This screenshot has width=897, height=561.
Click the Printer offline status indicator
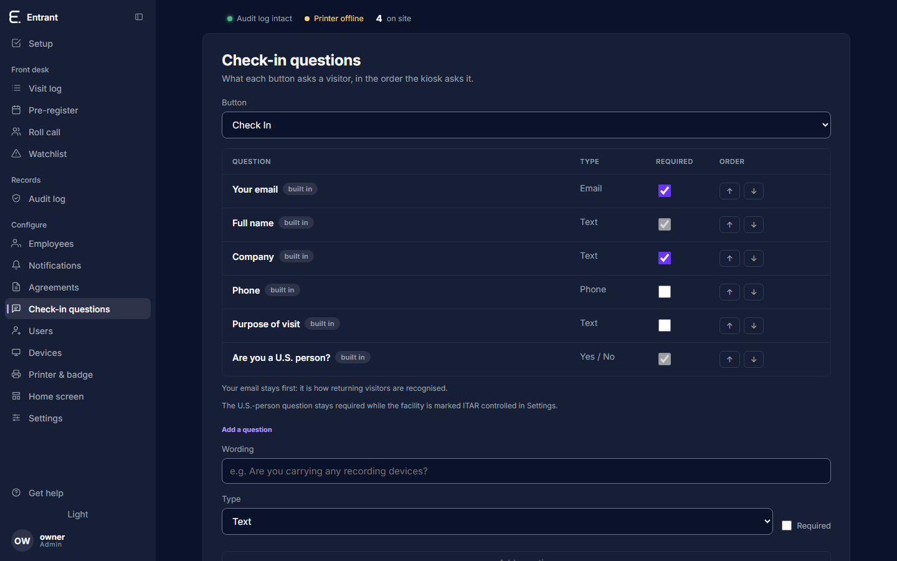tap(334, 19)
